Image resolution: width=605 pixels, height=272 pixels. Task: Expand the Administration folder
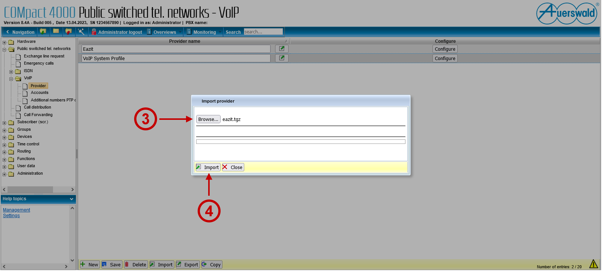[5, 174]
